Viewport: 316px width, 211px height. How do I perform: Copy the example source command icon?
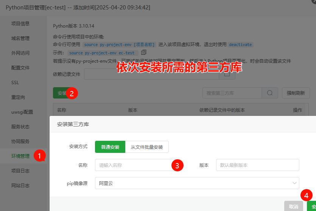click(144, 52)
